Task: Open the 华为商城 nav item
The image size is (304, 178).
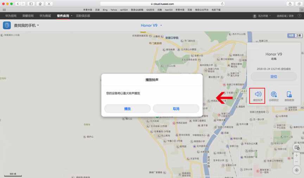Action: point(45,16)
